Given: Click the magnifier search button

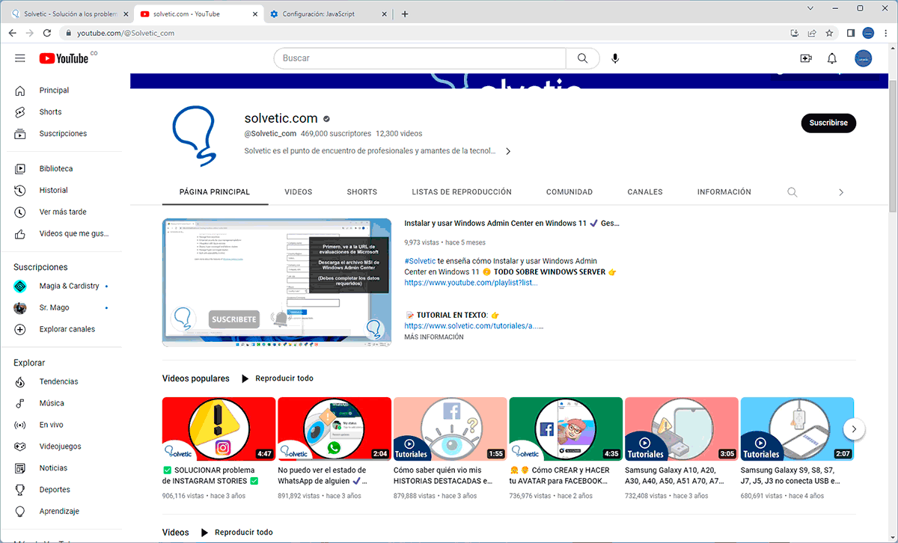Looking at the screenshot, I should pyautogui.click(x=583, y=58).
